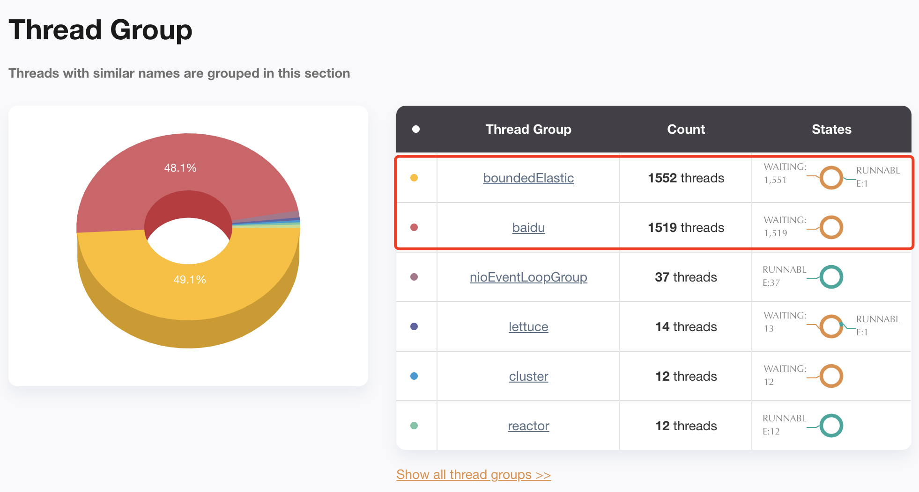Click the boundedElastic states donut icon
Viewport: 919px width, 492px height.
pyautogui.click(x=831, y=178)
